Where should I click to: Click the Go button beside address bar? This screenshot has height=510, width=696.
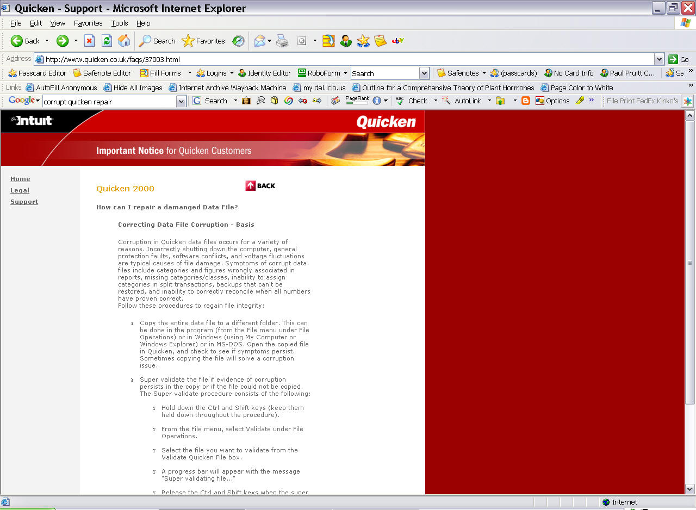click(x=680, y=59)
